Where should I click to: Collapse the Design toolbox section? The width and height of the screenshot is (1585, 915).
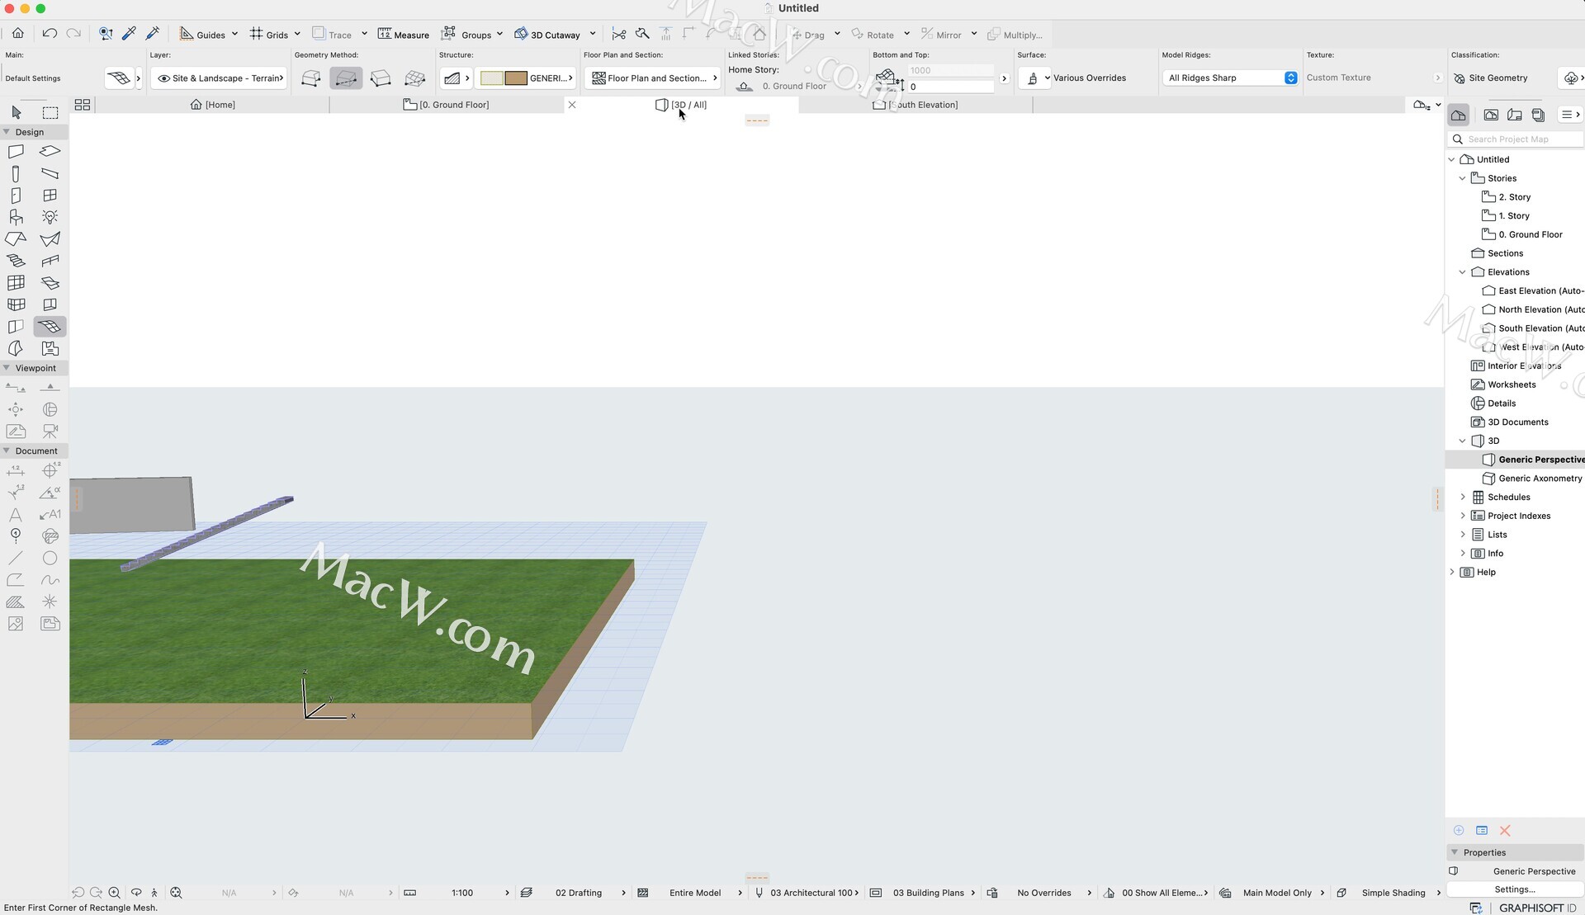[7, 132]
